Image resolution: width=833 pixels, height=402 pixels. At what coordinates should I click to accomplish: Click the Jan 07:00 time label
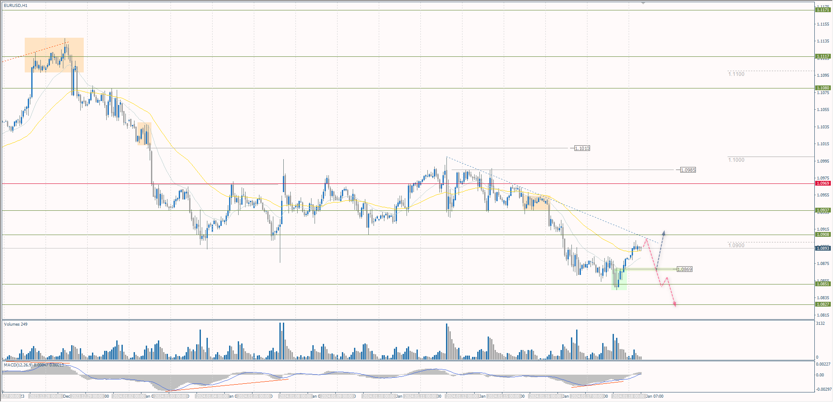(x=655, y=396)
